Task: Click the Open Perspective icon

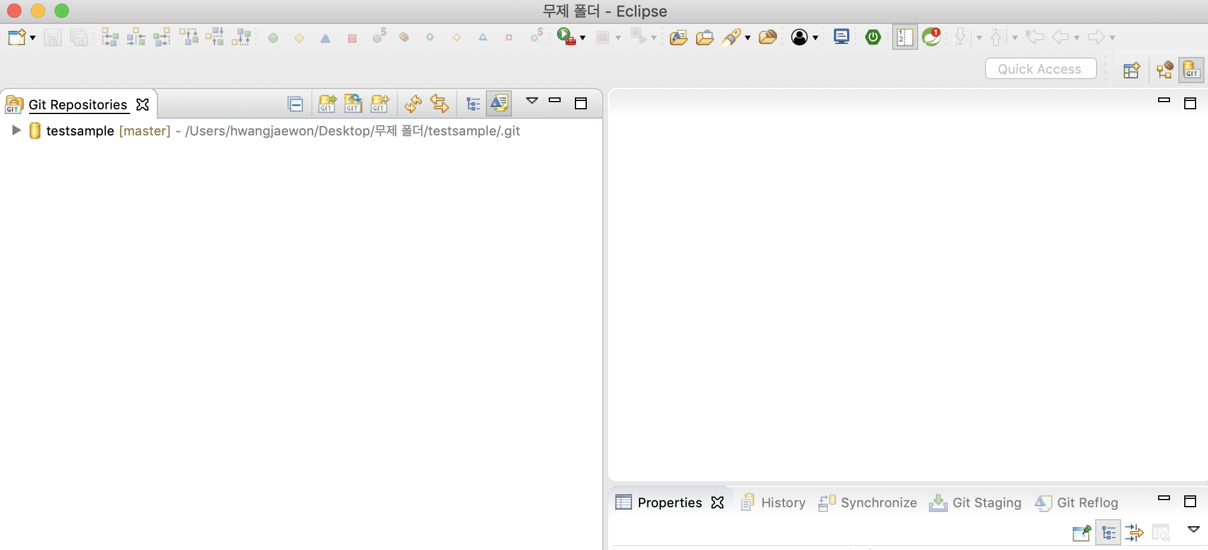Action: tap(1132, 70)
